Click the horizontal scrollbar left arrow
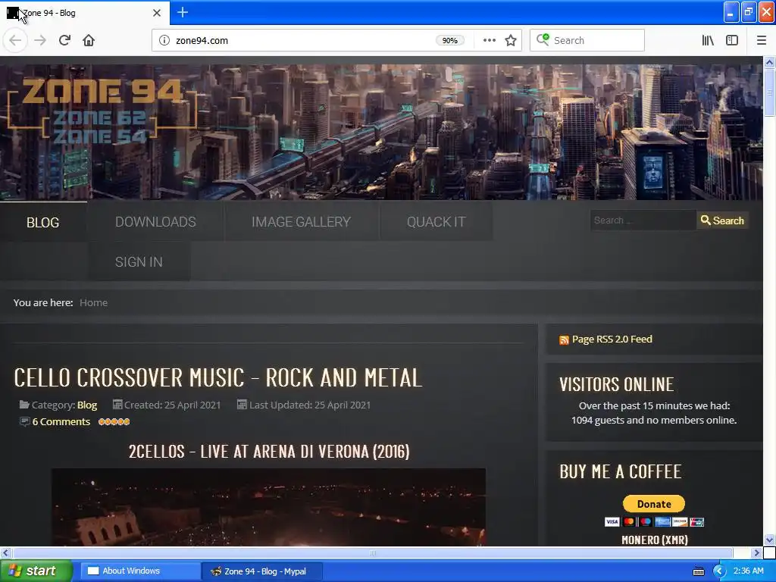Screen dimensions: 776x582 click(5, 552)
